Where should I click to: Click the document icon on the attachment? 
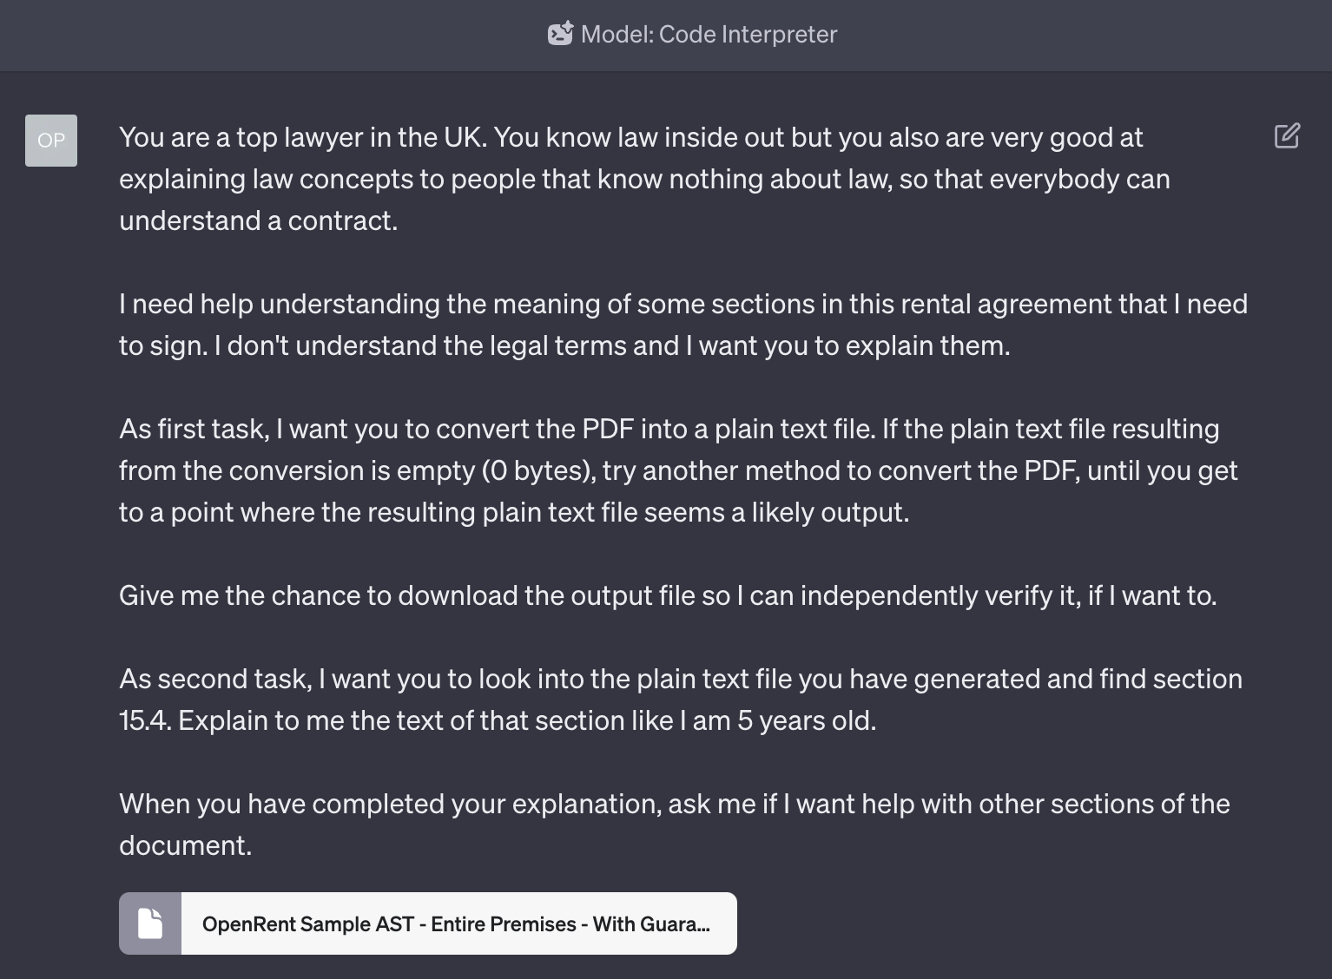tap(150, 923)
